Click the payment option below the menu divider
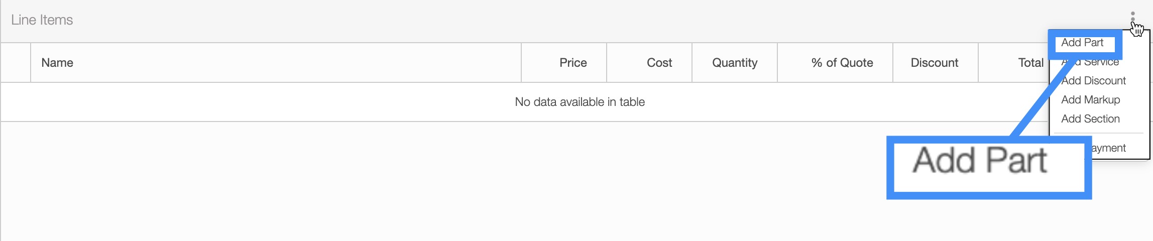 tap(1110, 148)
